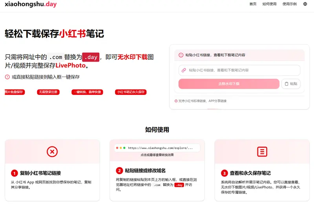Click the red 无水印下载 text
This screenshot has height=204, width=314.
pyautogui.click(x=132, y=57)
